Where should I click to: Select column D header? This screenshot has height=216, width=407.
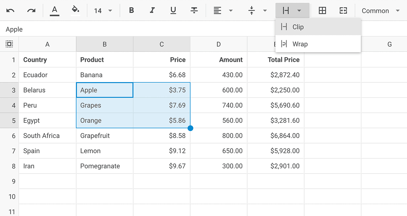[219, 44]
